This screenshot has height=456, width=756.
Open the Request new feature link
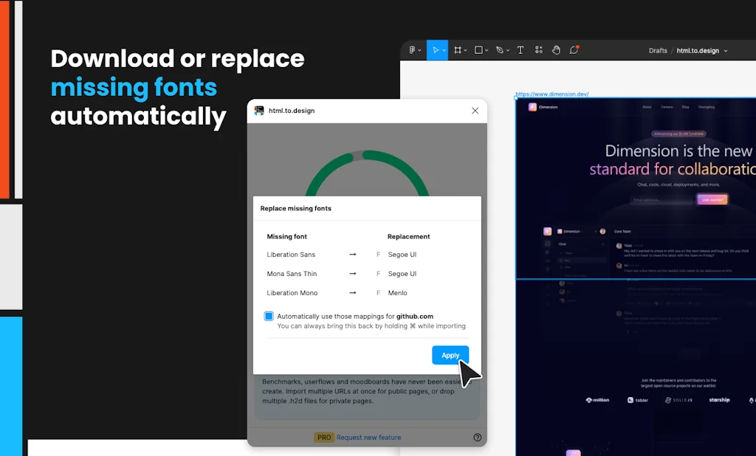[x=369, y=437]
